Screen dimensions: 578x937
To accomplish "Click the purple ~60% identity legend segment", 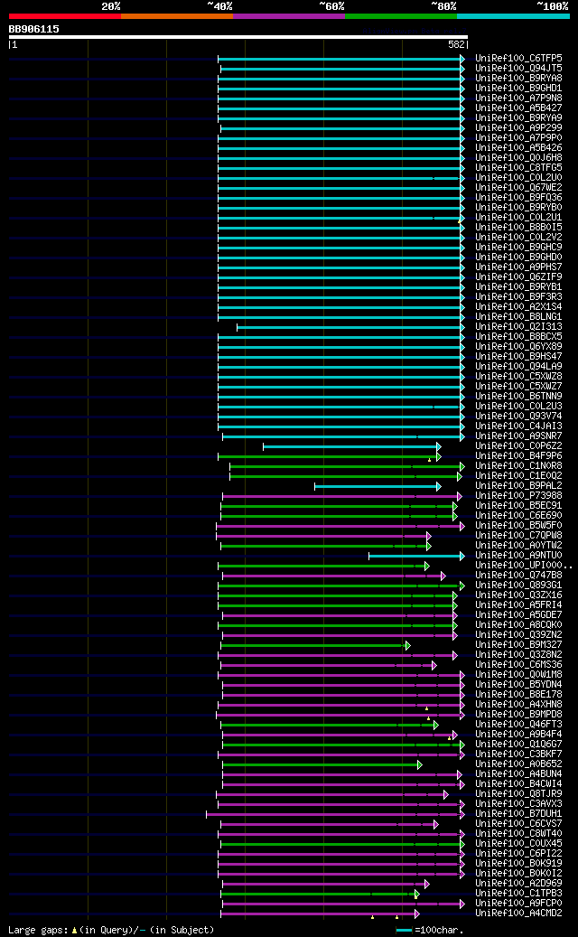I will coord(289,16).
